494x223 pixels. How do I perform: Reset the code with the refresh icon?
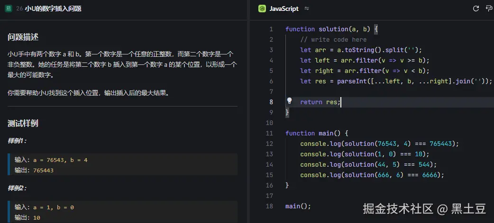pos(476,9)
